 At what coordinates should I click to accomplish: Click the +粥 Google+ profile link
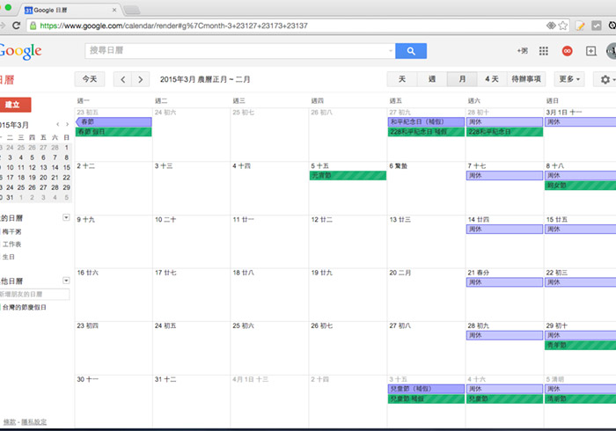(522, 51)
